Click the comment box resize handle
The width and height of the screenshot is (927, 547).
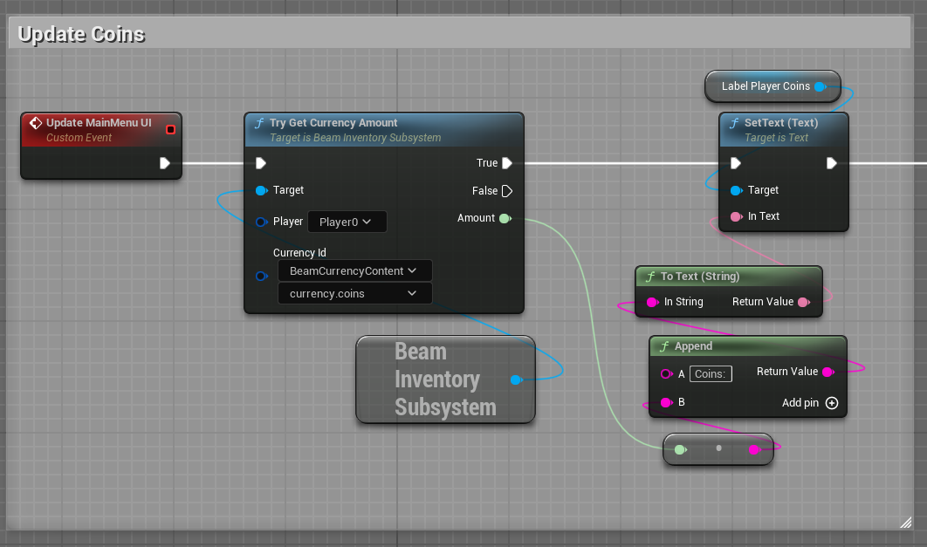904,522
